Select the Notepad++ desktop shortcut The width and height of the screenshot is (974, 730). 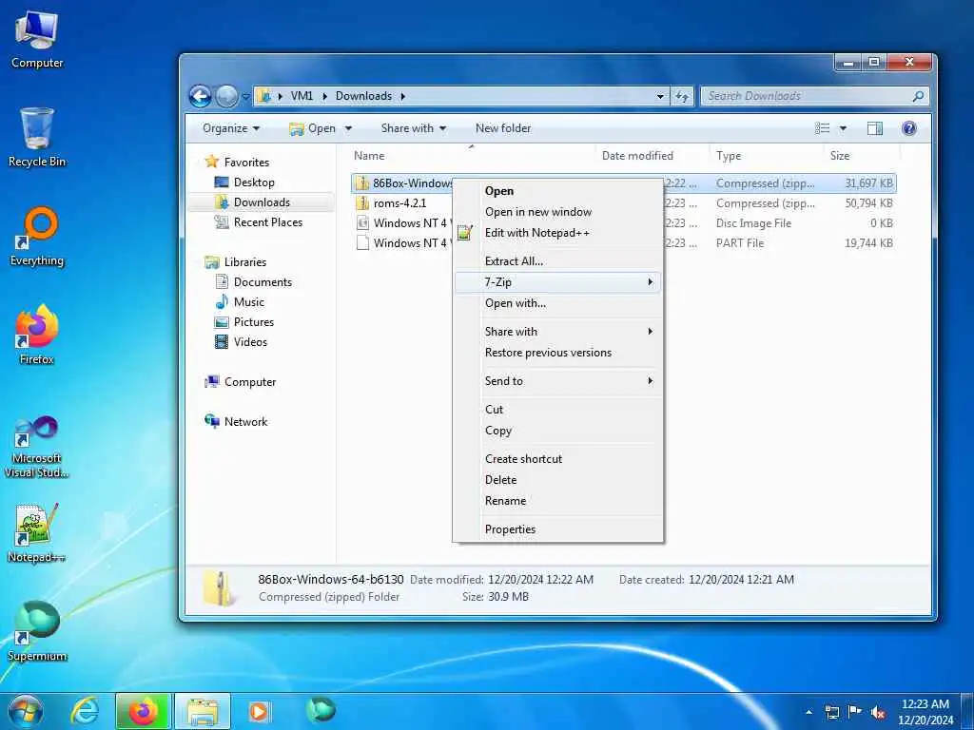click(x=37, y=532)
